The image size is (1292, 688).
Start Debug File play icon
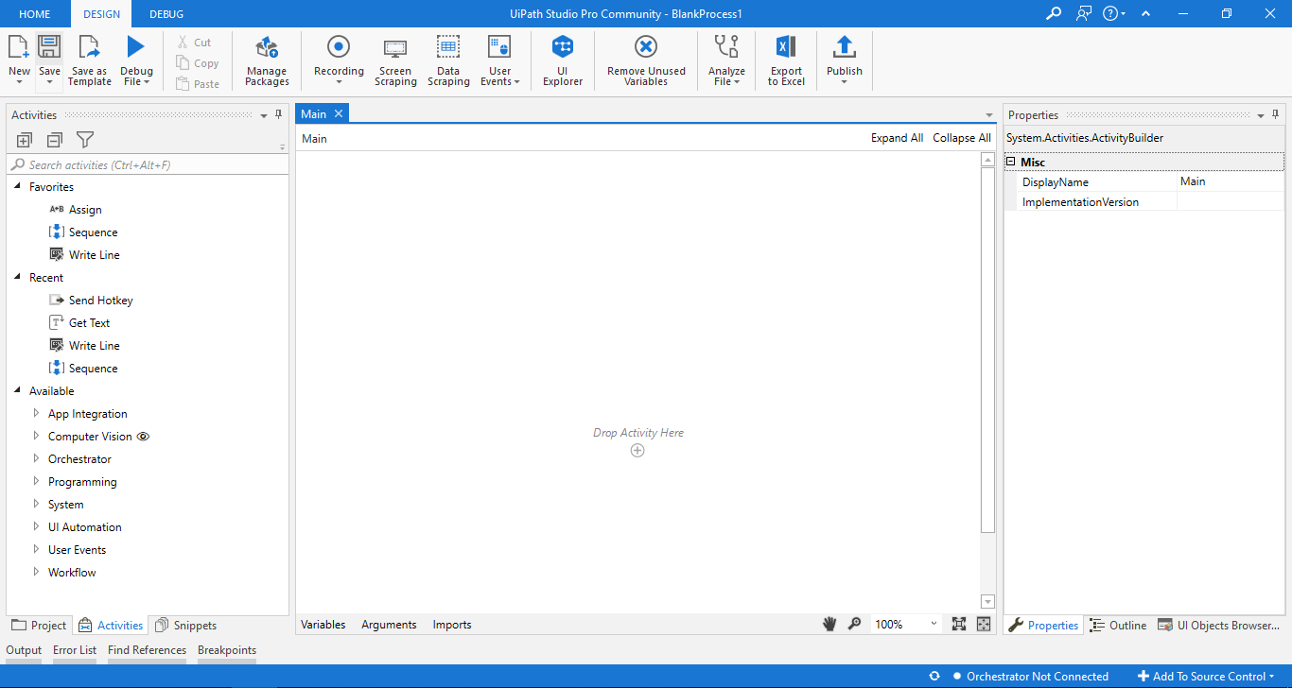coord(136,47)
